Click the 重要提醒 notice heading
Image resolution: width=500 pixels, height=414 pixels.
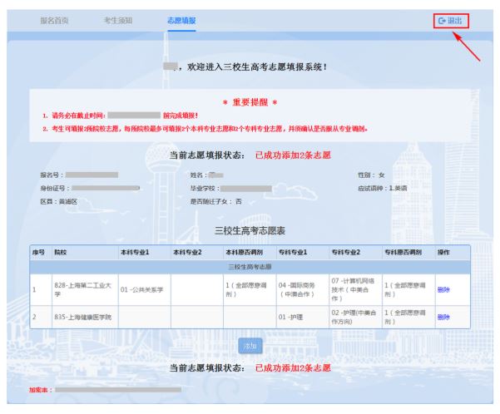[250, 101]
